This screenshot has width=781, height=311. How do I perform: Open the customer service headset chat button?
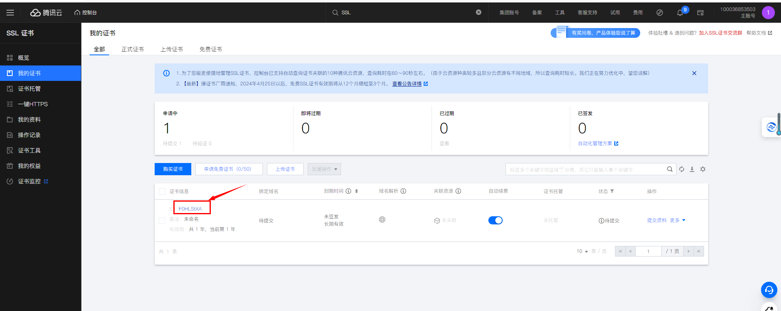[x=769, y=290]
